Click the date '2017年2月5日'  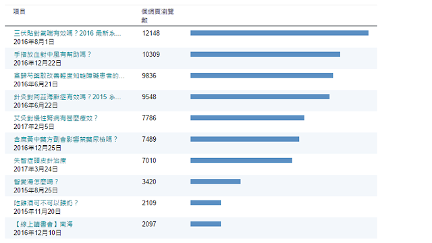point(34,127)
